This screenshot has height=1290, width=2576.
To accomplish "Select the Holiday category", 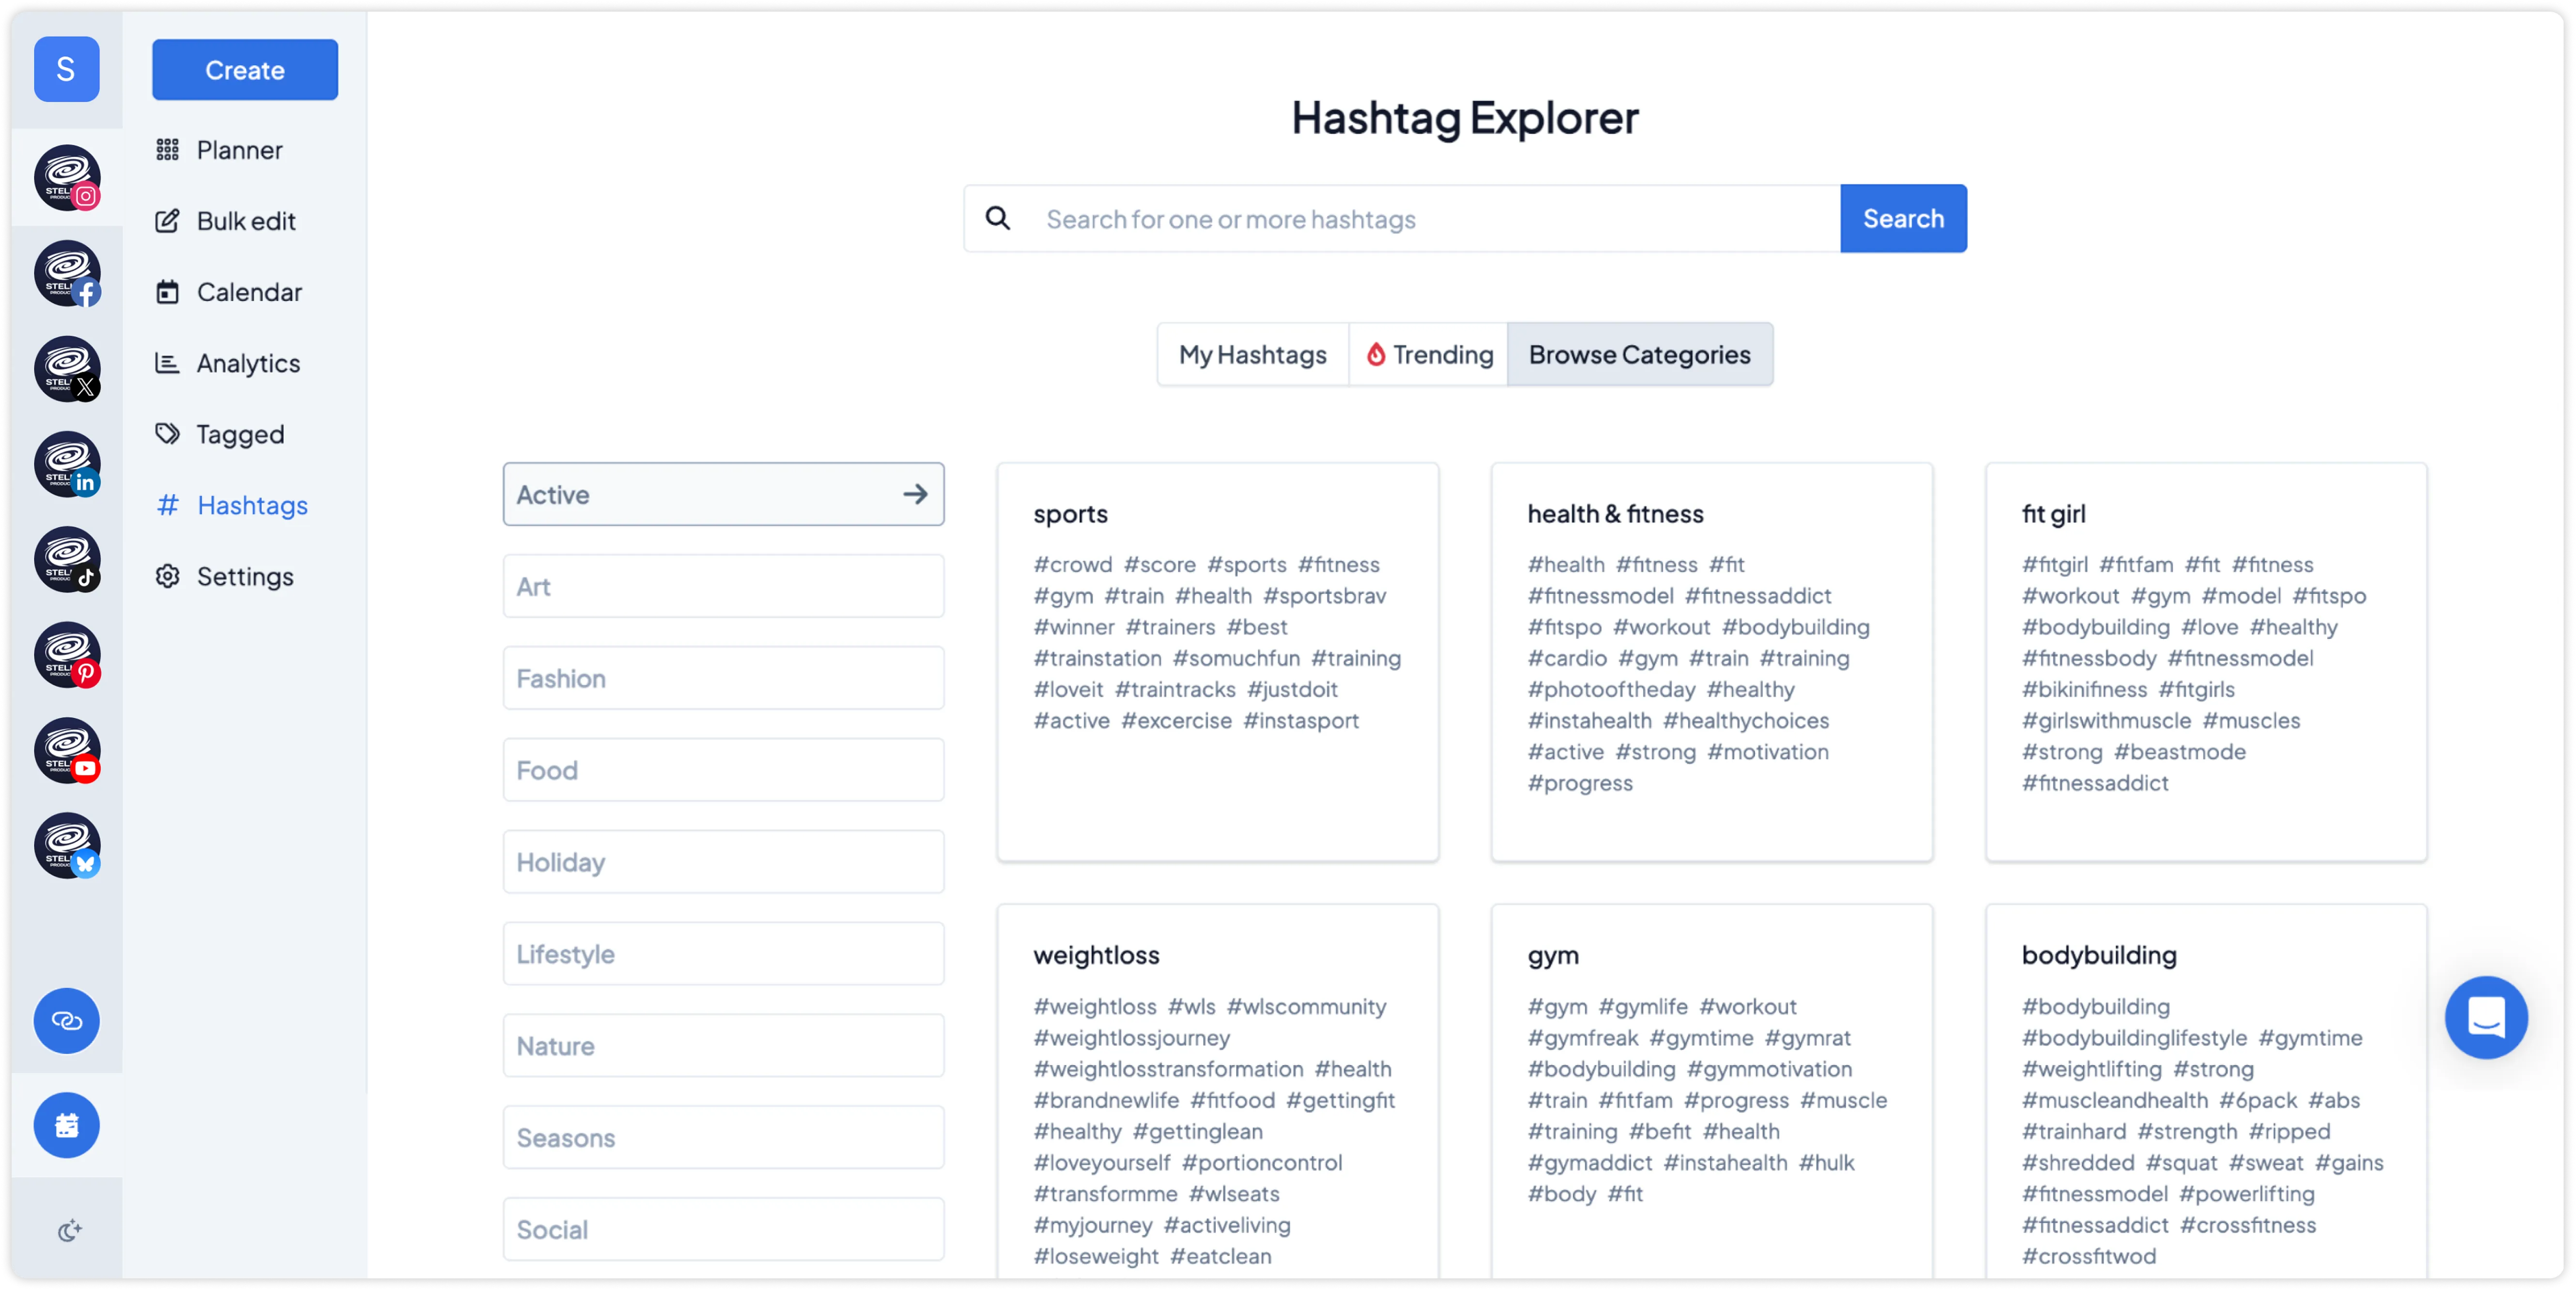I will coord(723,862).
